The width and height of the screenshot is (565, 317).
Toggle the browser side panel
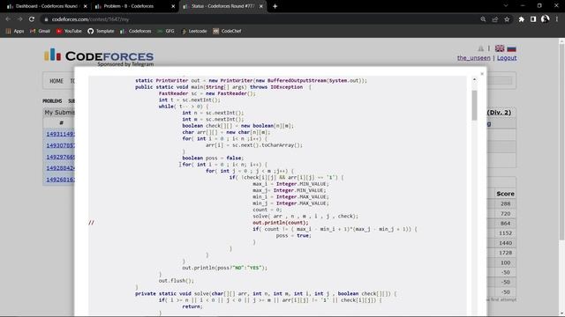pos(533,19)
